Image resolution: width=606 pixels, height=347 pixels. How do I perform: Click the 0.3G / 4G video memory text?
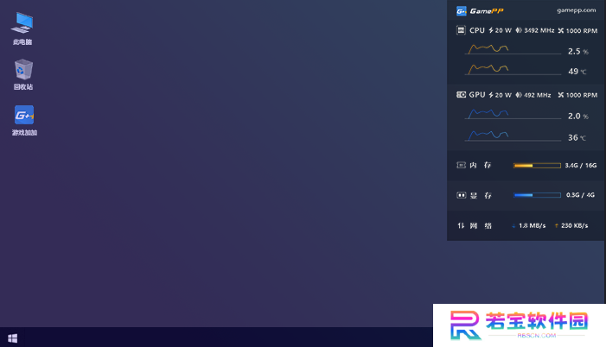coord(580,195)
